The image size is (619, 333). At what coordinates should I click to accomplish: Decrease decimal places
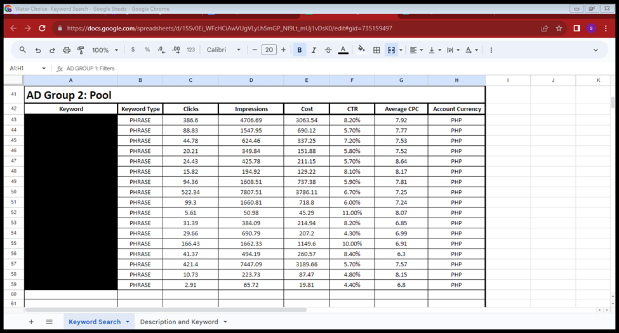pos(161,49)
